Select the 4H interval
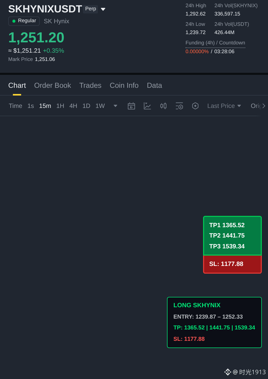Screen dimensions: 268x379 (73, 106)
